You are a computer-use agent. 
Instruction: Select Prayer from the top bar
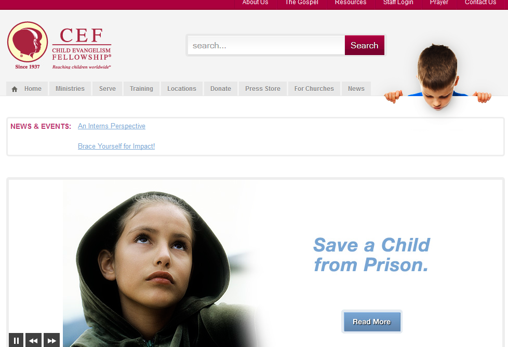[439, 3]
